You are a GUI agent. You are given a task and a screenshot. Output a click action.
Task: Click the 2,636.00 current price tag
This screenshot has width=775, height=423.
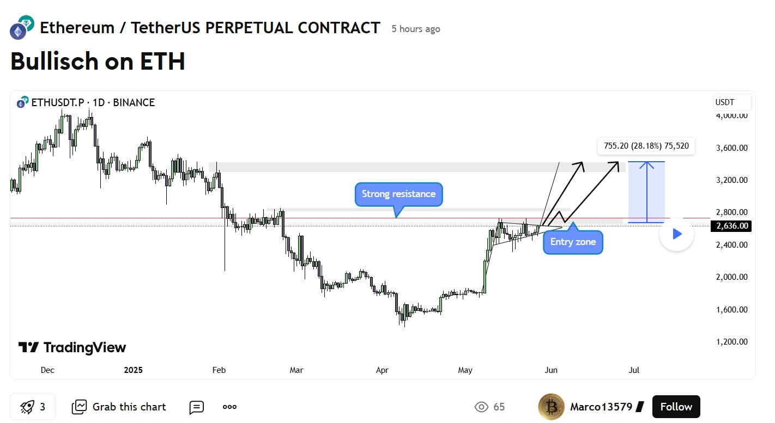click(x=731, y=226)
